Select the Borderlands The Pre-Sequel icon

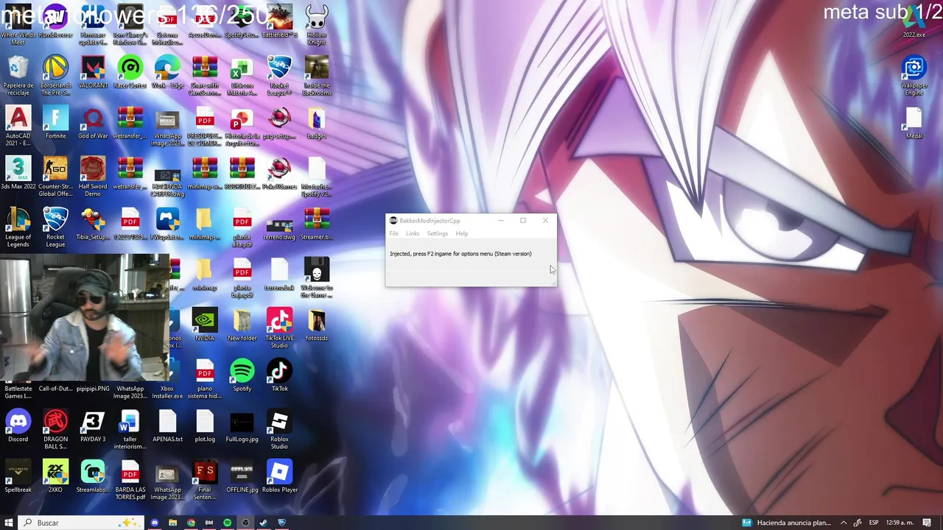55,76
